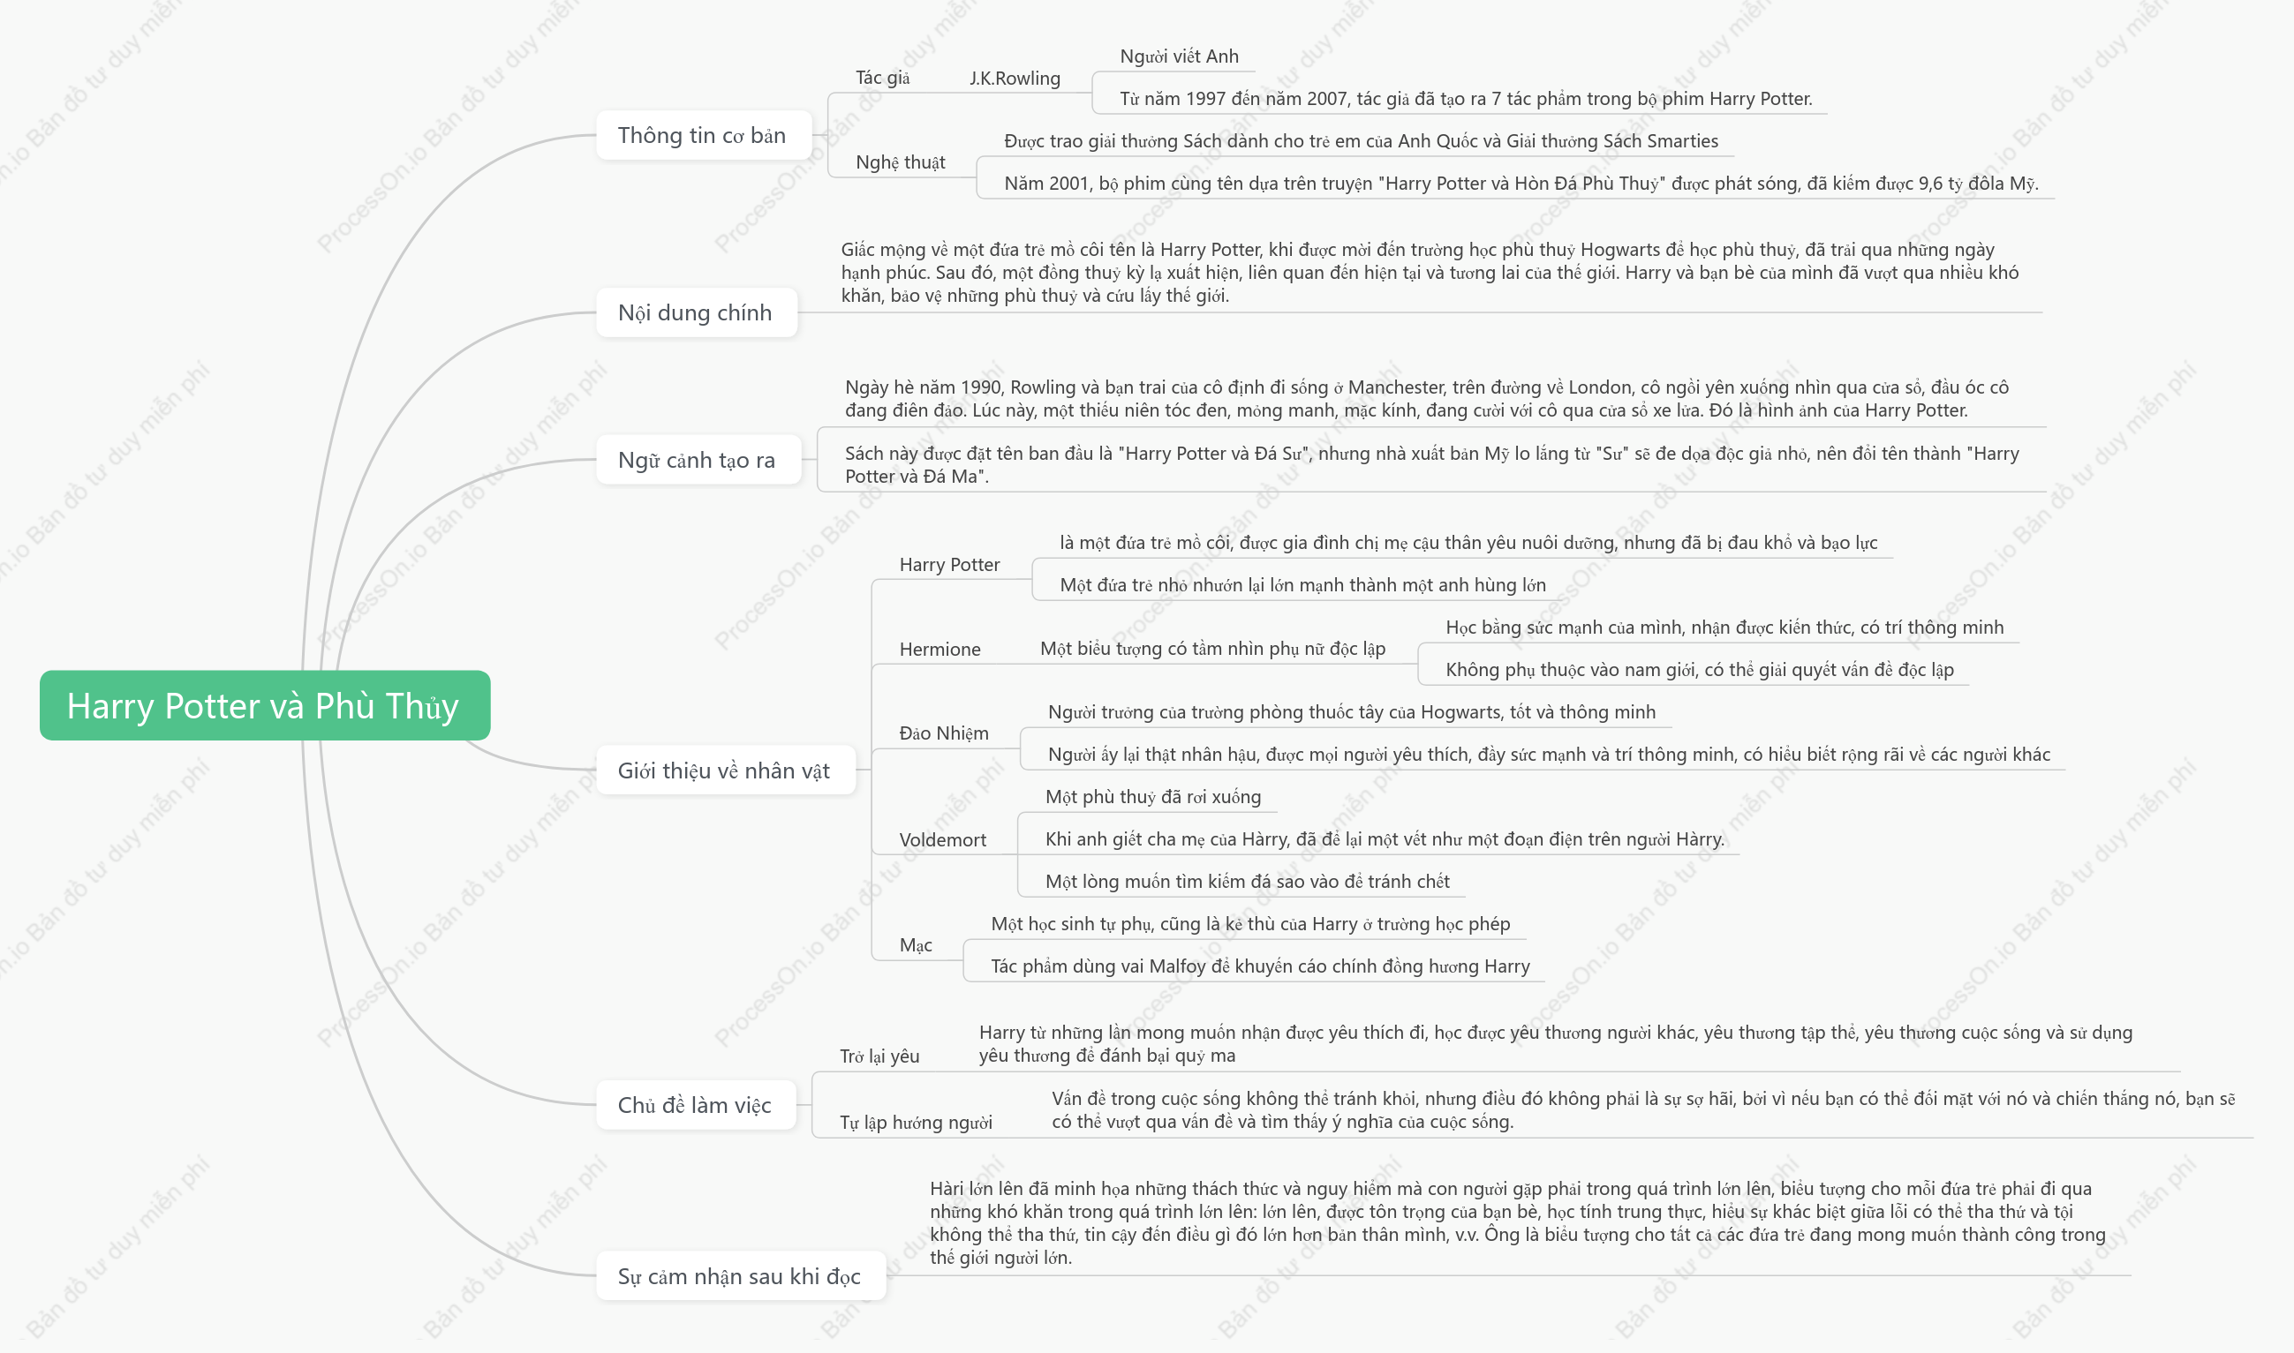Select Một biểu tượng có tầm nhìn phụ nữ độc lập
Viewport: 2294px width, 1353px height.
coord(1212,648)
